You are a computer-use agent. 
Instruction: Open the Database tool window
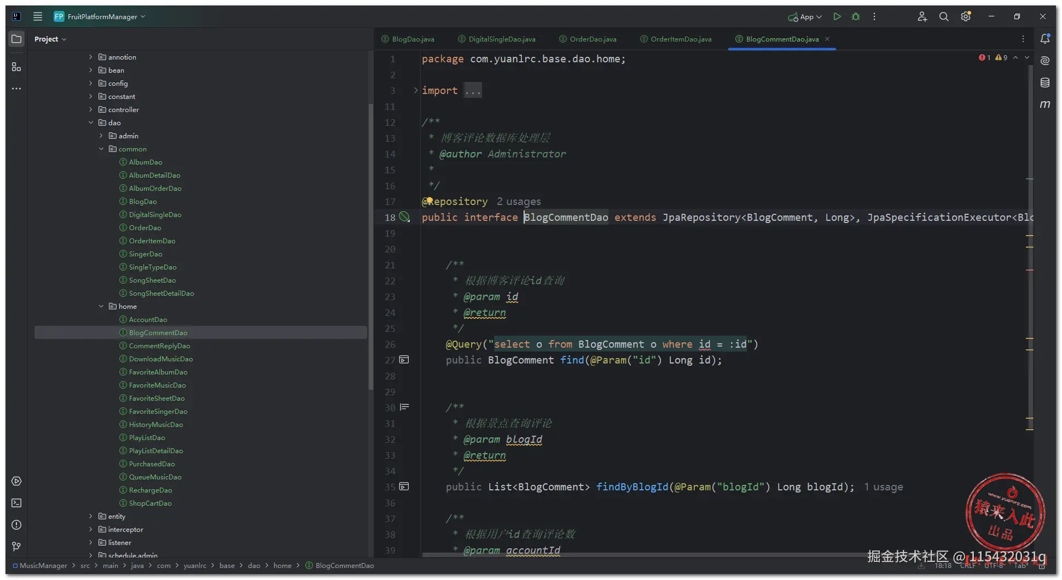click(1045, 83)
